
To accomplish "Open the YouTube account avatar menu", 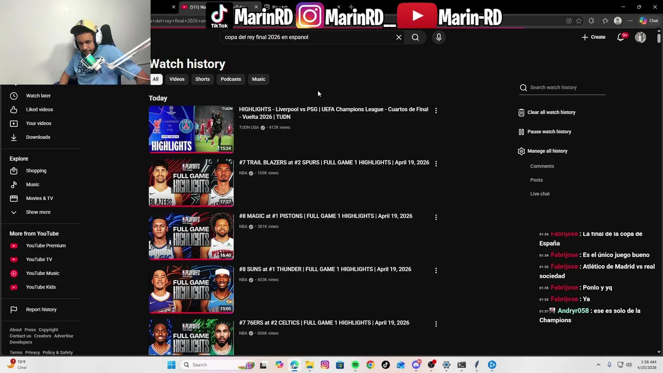I will point(641,37).
